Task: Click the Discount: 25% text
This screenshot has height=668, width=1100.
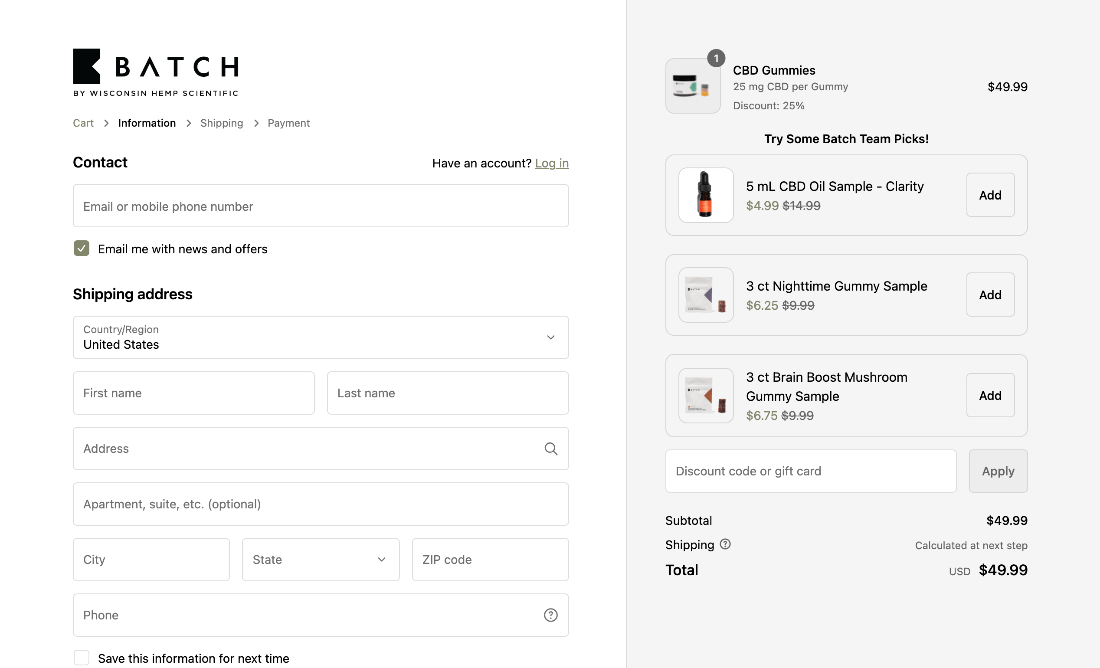Action: (768, 106)
